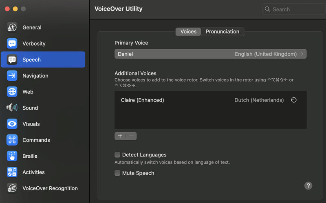The image size is (326, 203).
Task: Switch to the Voices tab
Action: (x=188, y=32)
